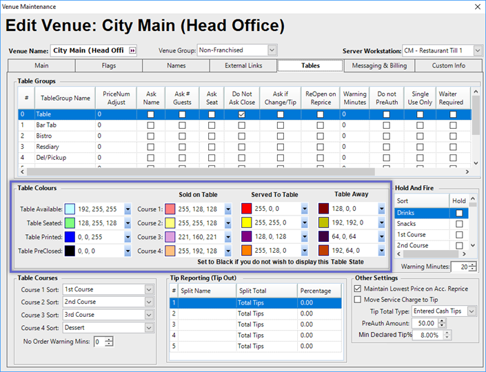Image resolution: width=486 pixels, height=372 pixels.
Task: Open the Server Workstation dropdown
Action: tap(478, 50)
